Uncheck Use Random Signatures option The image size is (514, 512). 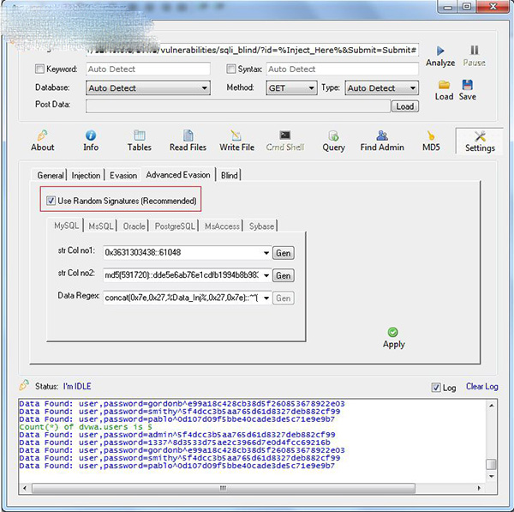[51, 201]
